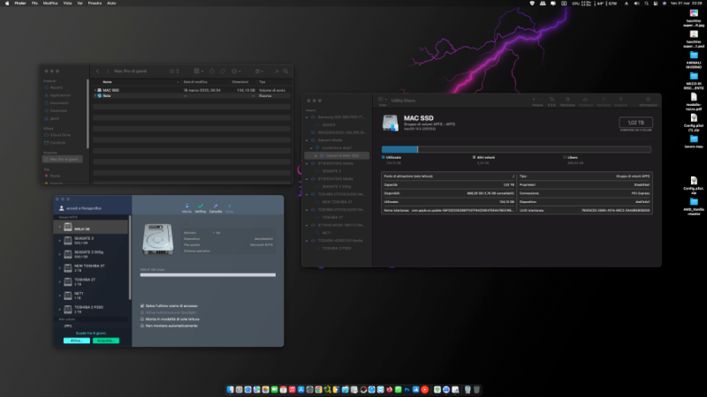Click the Finder back arrow
Image resolution: width=707 pixels, height=397 pixels.
pos(97,71)
